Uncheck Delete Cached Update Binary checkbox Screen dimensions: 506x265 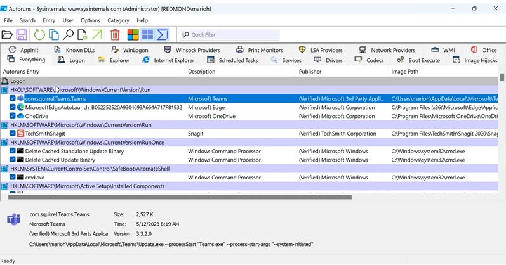pyautogui.click(x=13, y=159)
